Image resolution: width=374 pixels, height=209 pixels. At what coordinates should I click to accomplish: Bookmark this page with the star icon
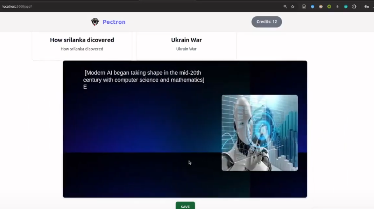293,7
